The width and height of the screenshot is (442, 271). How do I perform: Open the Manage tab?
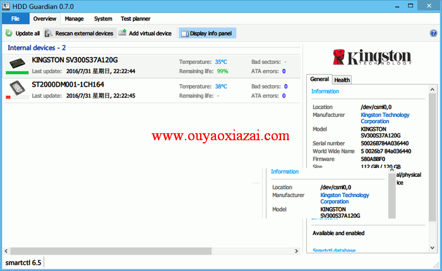click(x=74, y=19)
